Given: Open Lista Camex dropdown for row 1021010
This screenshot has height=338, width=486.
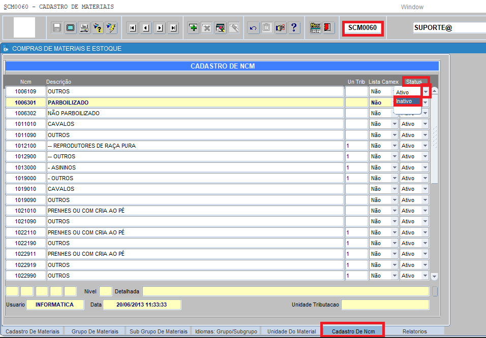Looking at the screenshot, I should [x=394, y=211].
